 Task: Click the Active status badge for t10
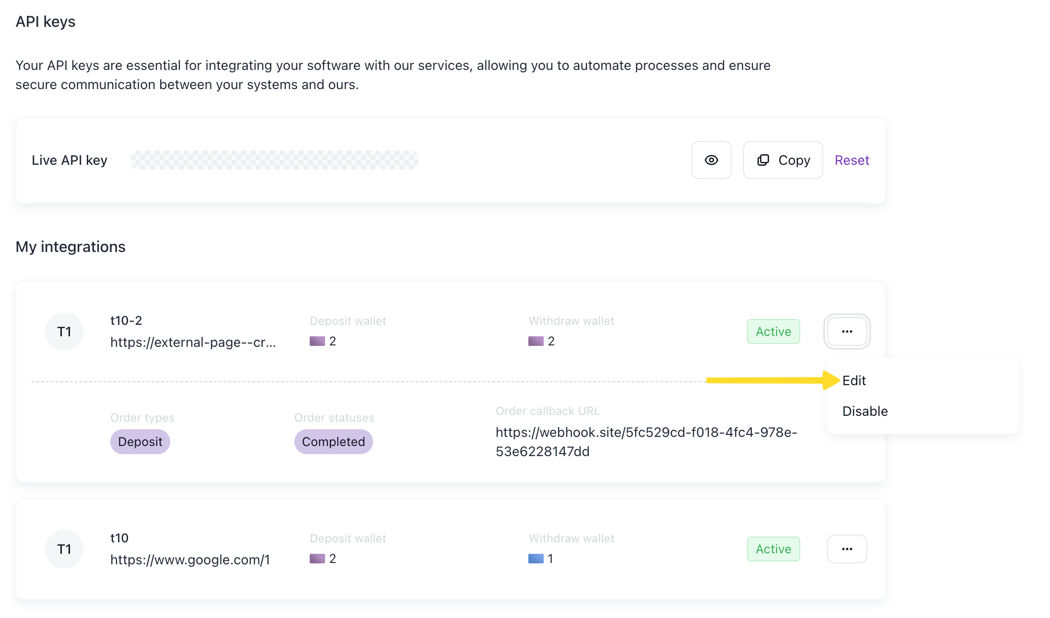[773, 549]
